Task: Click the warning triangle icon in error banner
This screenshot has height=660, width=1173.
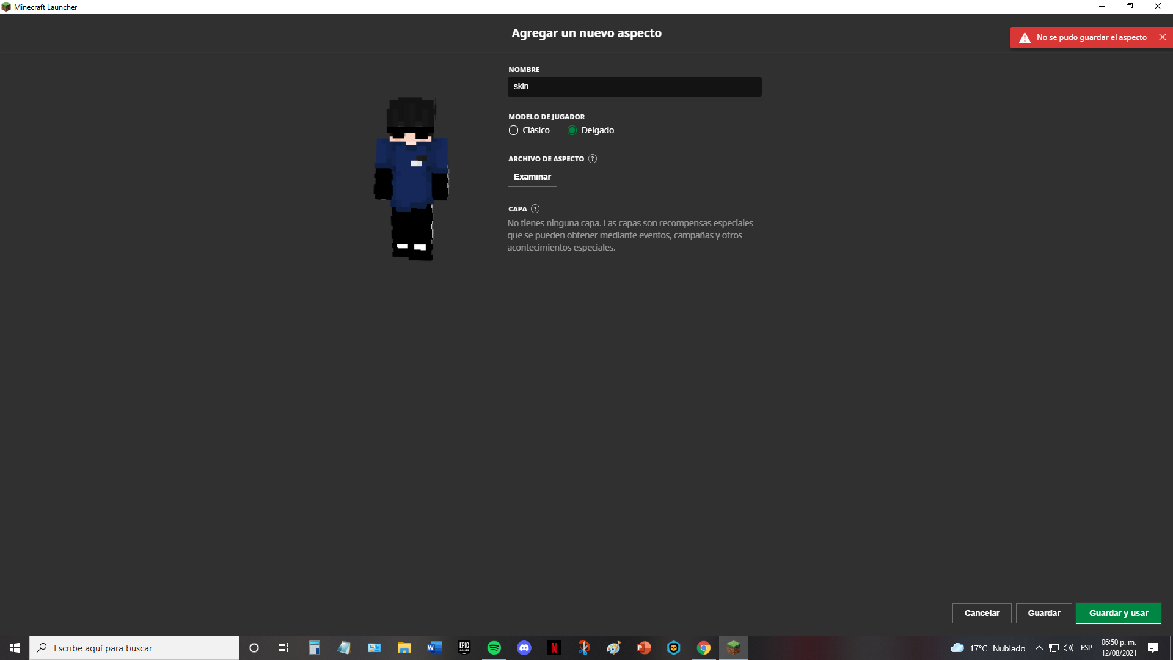Action: pos(1025,38)
